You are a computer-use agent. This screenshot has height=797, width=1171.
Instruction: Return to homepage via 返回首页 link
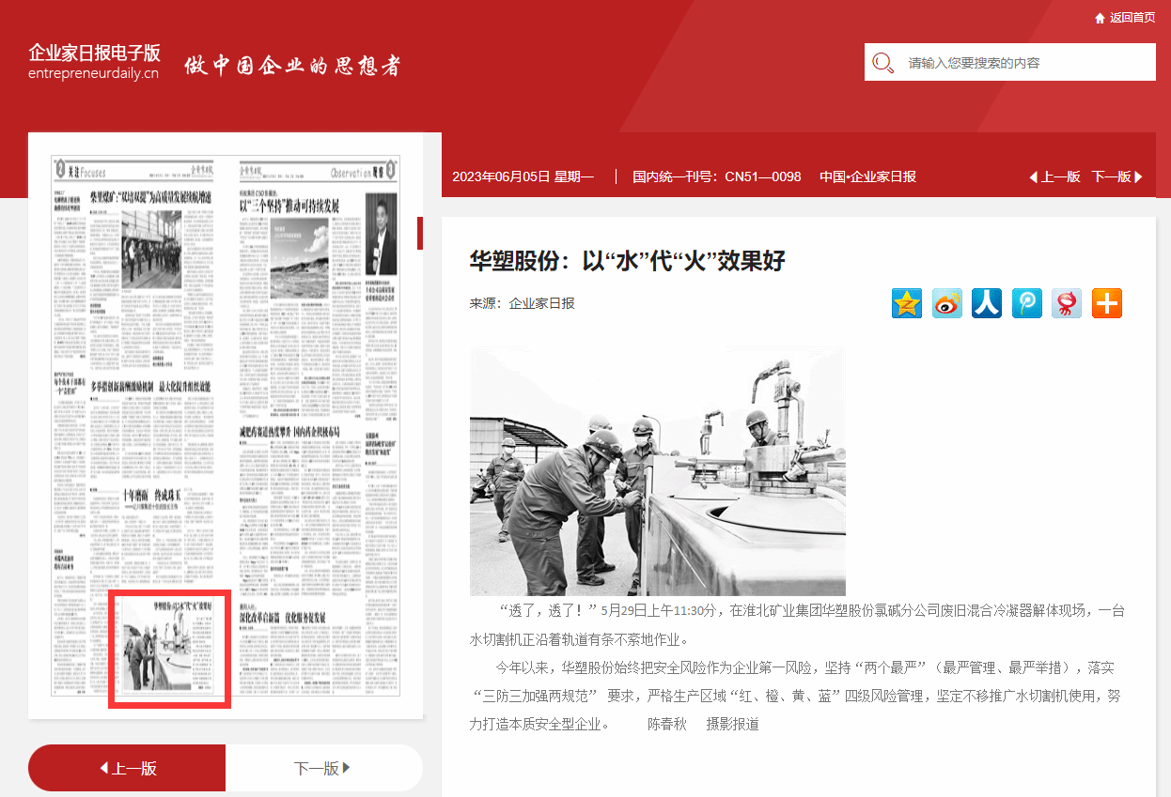(1132, 18)
